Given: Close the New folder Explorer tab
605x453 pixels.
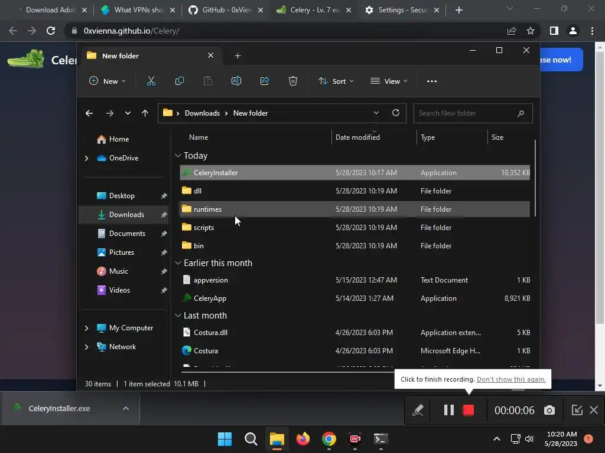Looking at the screenshot, I should [211, 55].
